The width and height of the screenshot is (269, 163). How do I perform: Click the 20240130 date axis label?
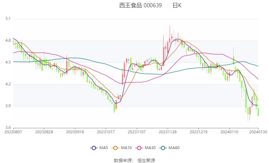258,132
